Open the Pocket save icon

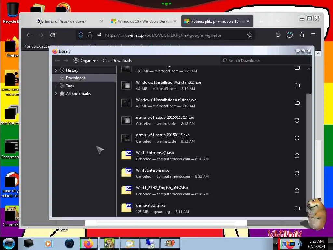[278, 35]
